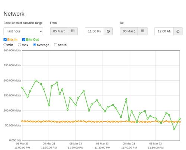Click the '11:40:00 PM' time axis label
This screenshot has width=186, height=150.
tap(129, 148)
